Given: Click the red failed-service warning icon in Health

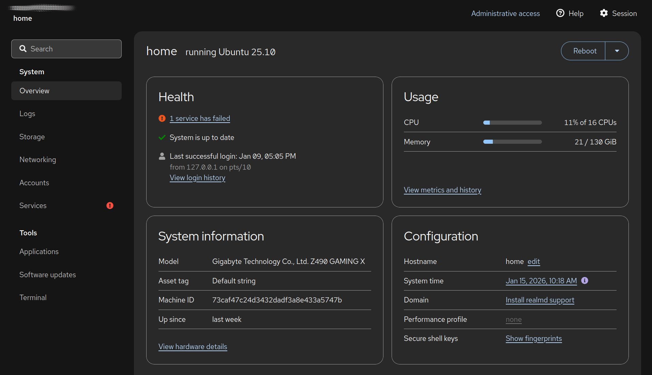Looking at the screenshot, I should click(162, 119).
